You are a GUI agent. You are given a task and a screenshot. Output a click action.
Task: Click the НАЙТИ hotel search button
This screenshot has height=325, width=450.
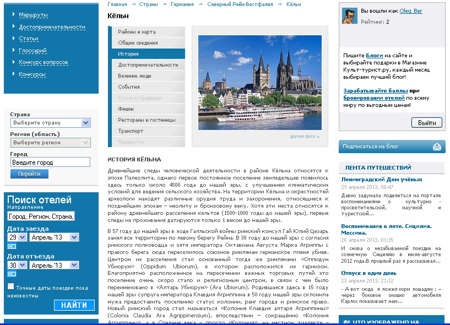74,305
